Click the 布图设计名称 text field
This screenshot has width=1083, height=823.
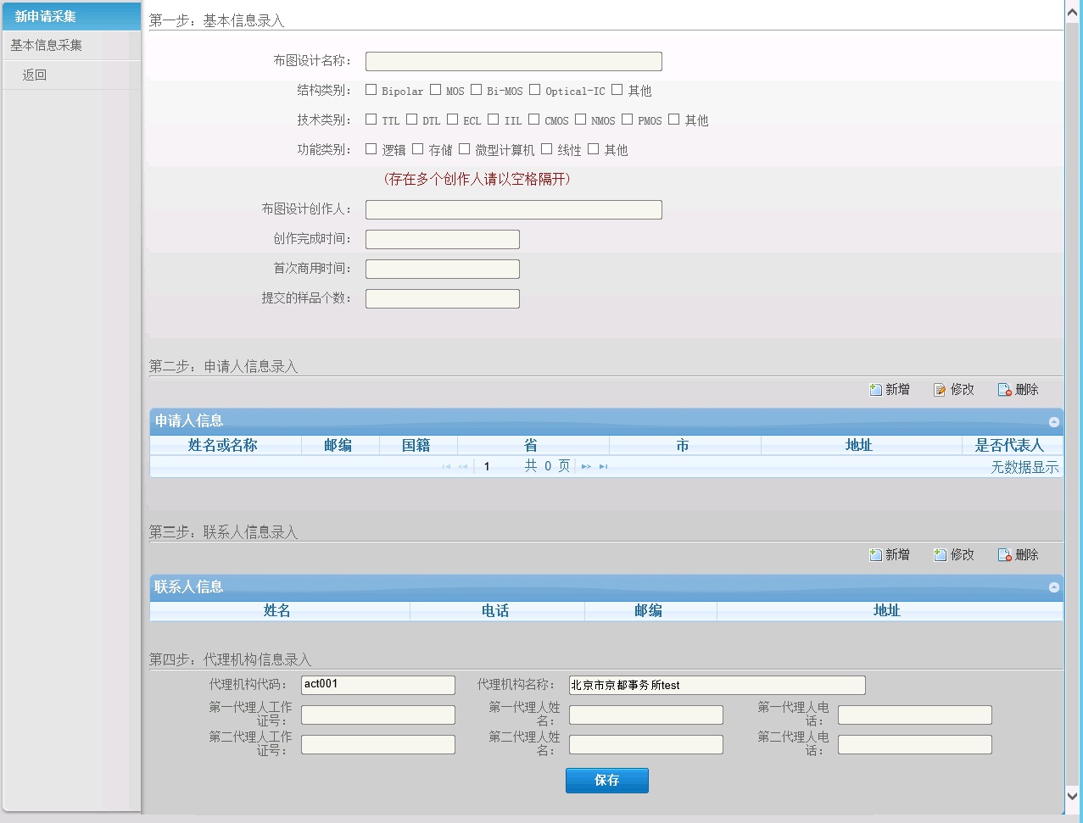[513, 62]
